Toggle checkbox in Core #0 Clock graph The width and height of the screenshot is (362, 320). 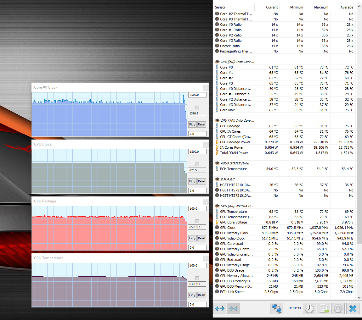[x=197, y=108]
